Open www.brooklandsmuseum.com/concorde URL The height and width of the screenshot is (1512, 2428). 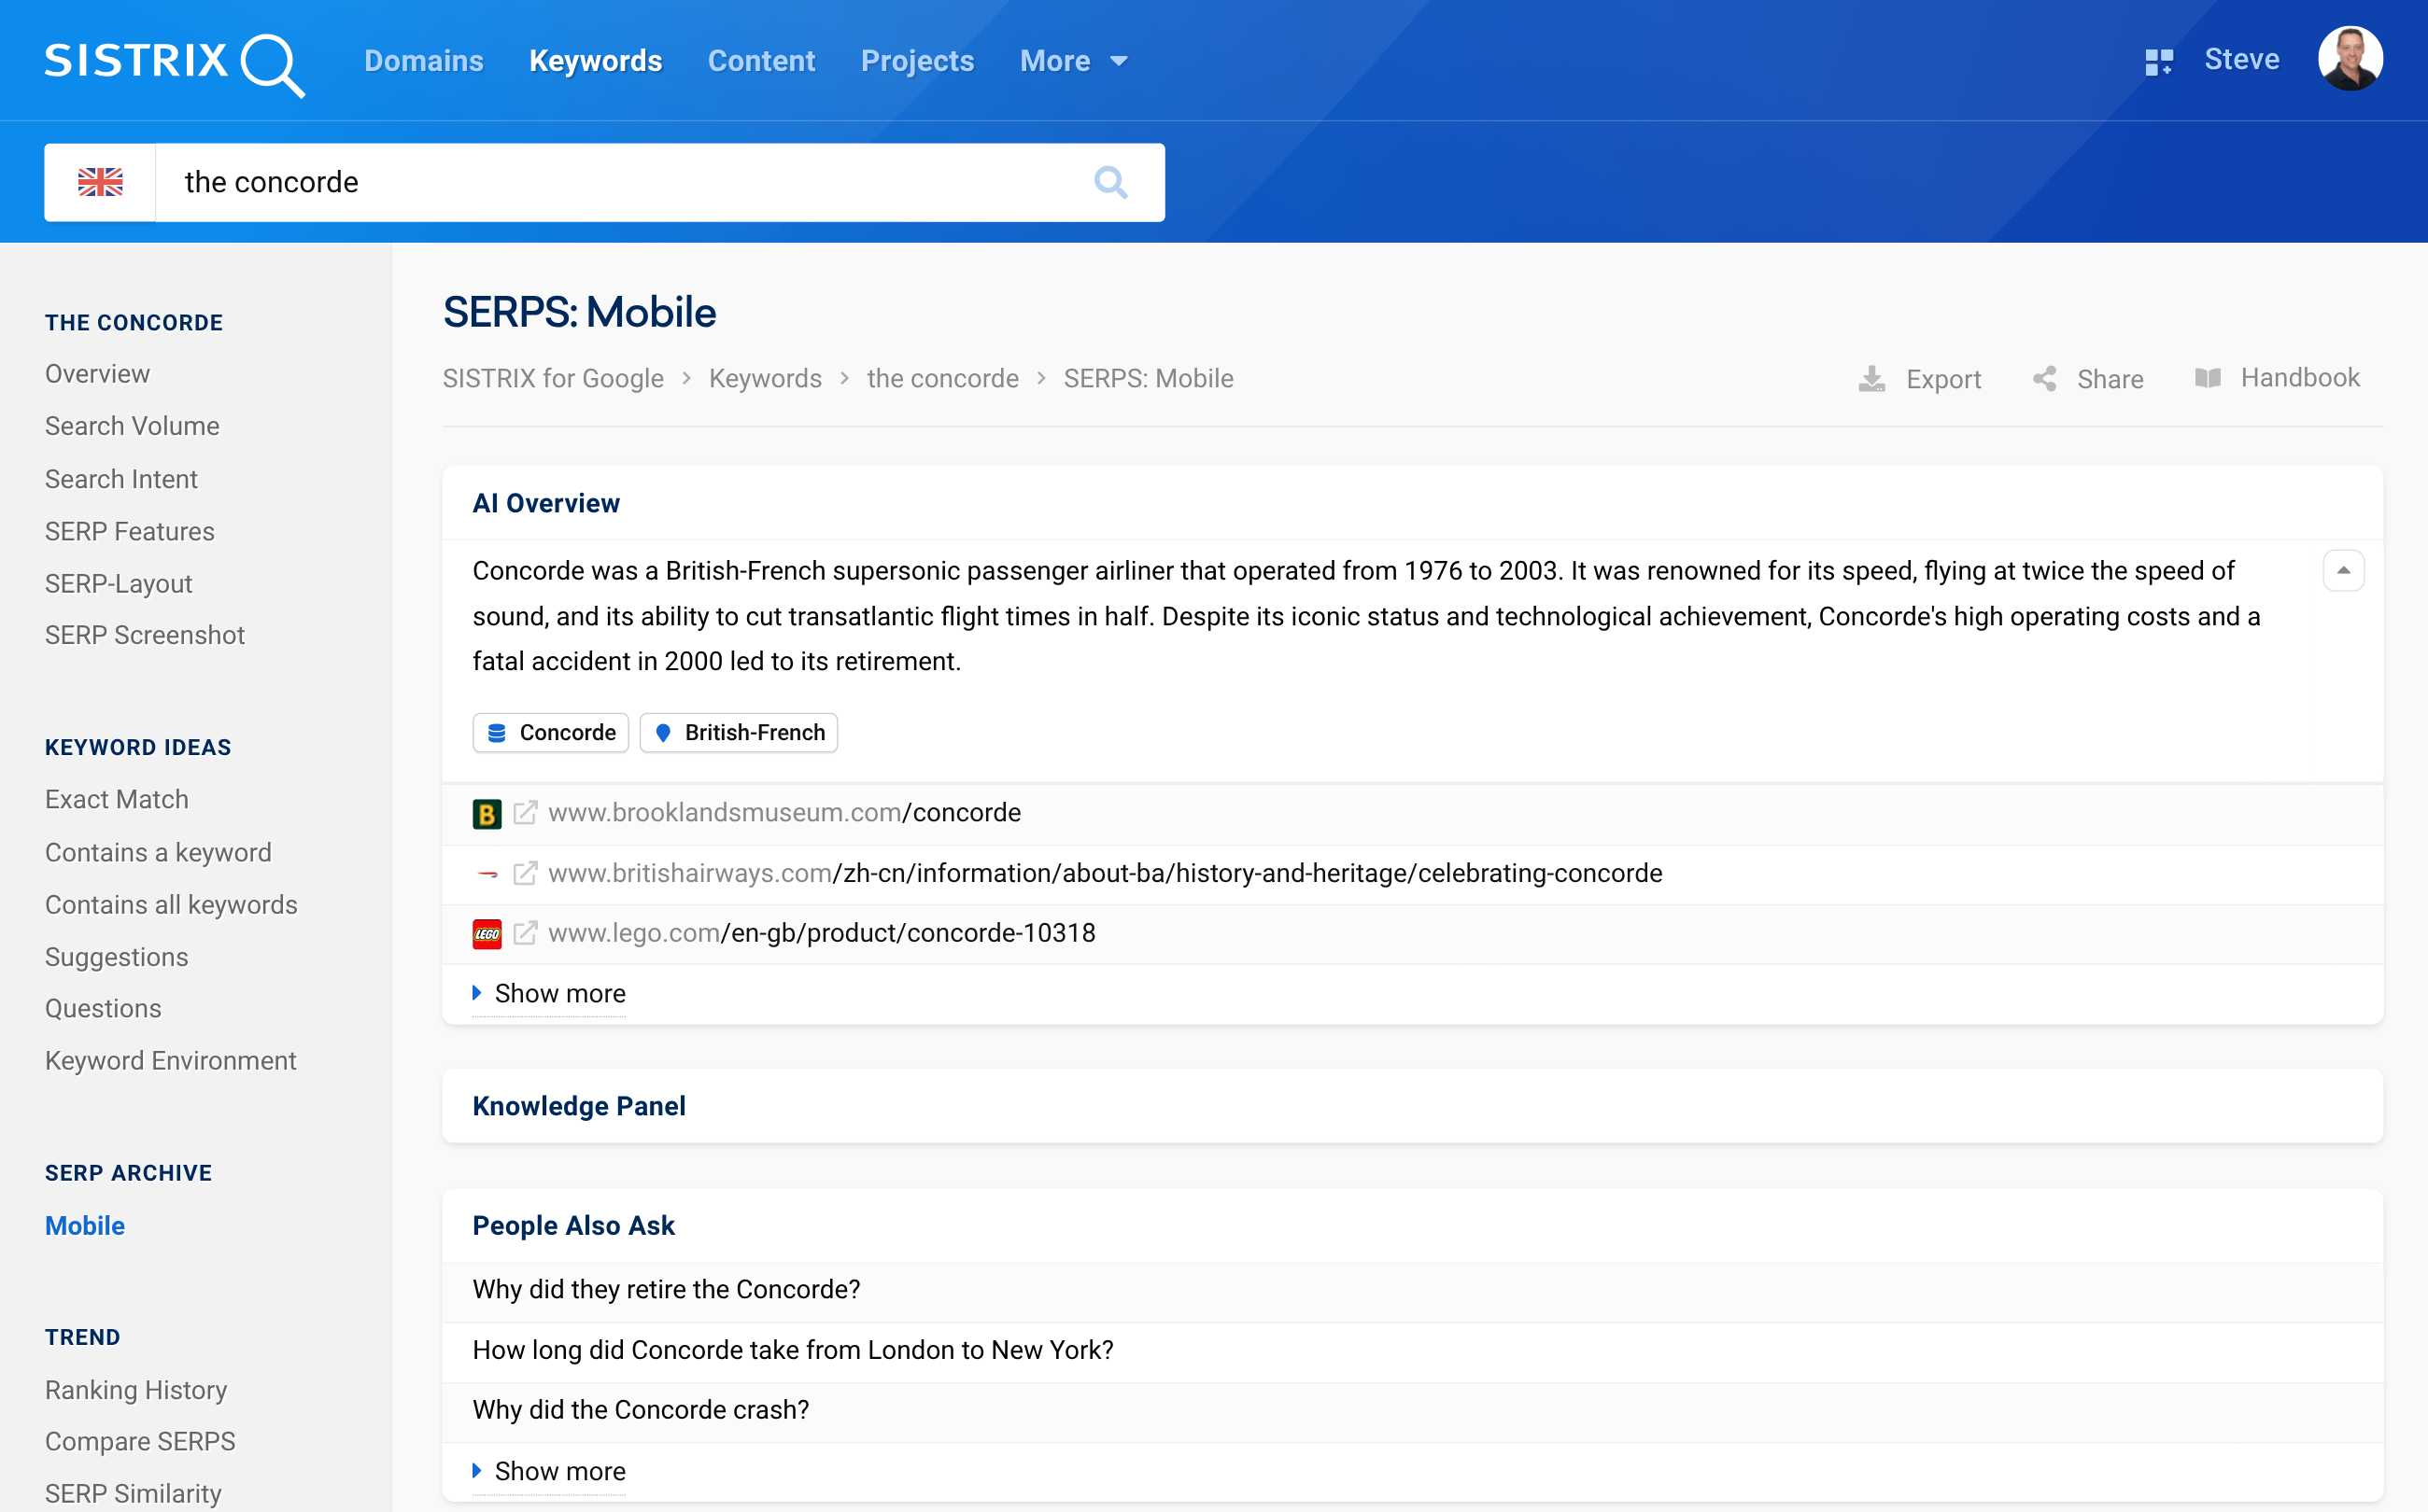(784, 813)
